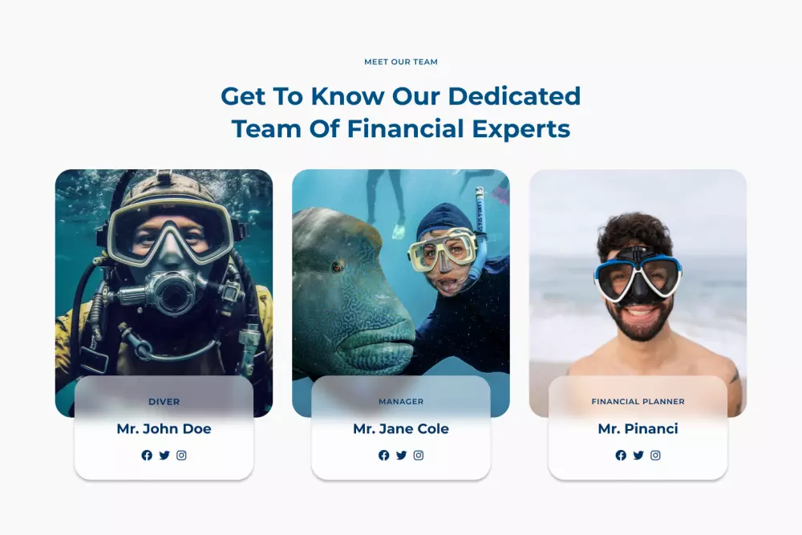Click the FINANCIAL PLANNER role label
The image size is (802, 535).
point(638,402)
